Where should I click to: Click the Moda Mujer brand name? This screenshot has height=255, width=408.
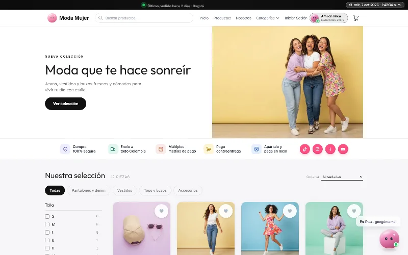click(x=74, y=18)
